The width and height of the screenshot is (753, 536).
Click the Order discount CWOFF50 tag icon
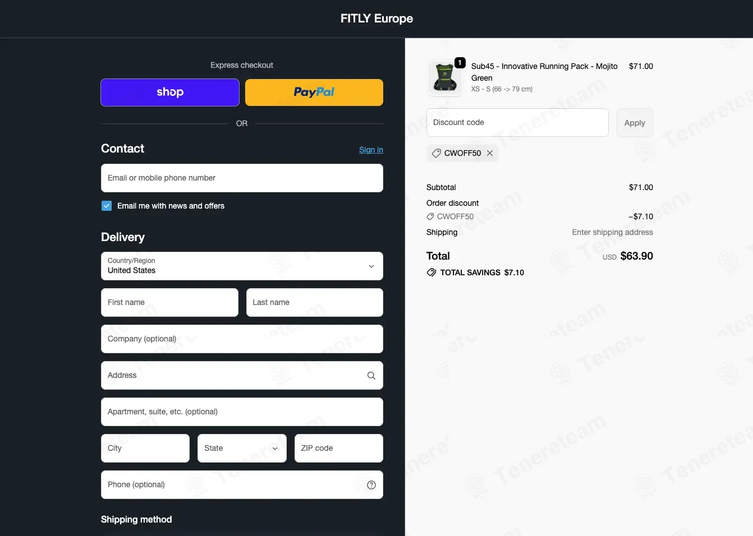tap(430, 216)
